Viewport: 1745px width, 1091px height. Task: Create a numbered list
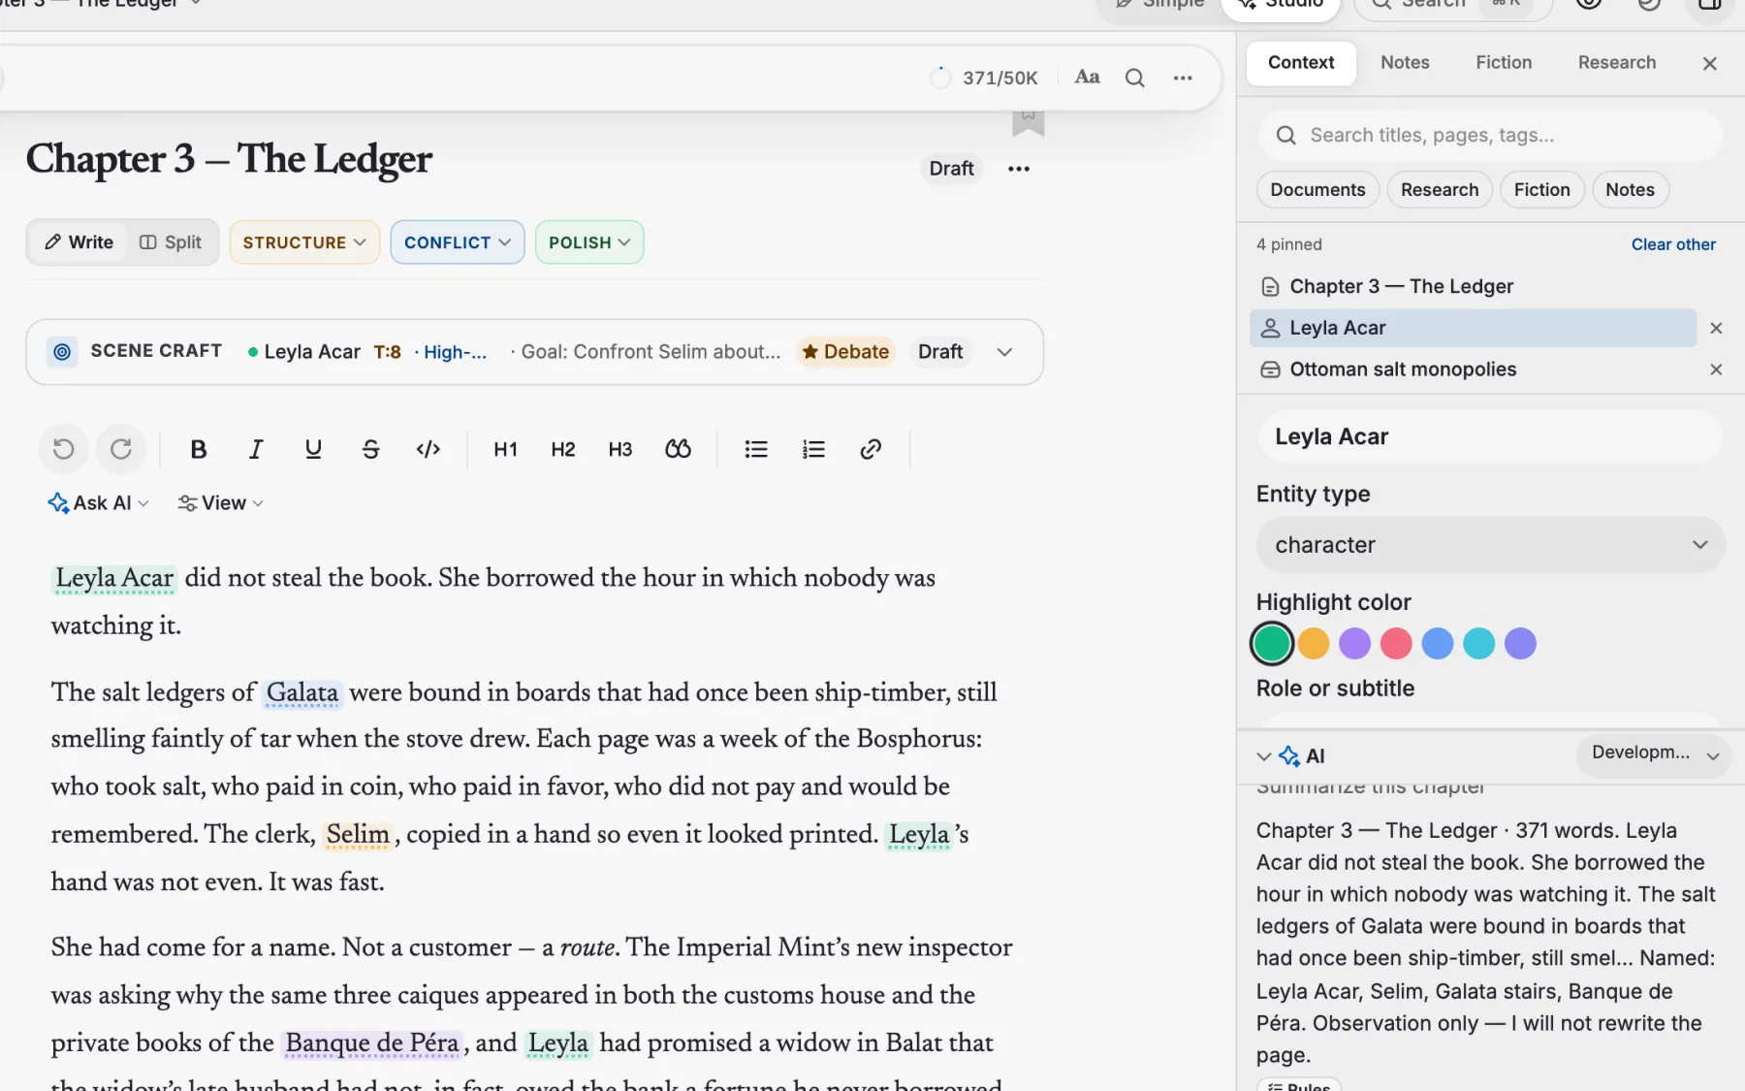[x=813, y=449]
